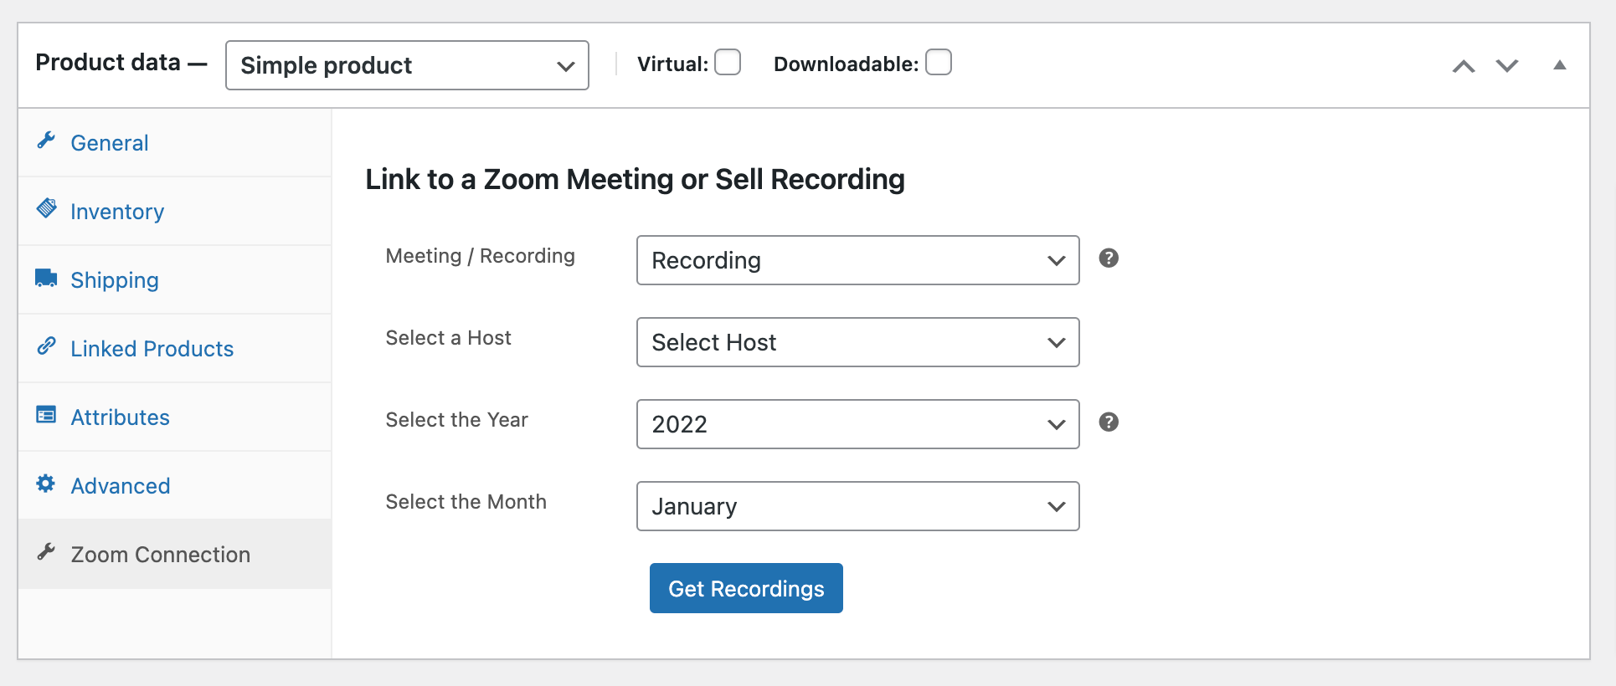
Task: Open the Meeting / Recording dropdown
Action: click(x=857, y=260)
